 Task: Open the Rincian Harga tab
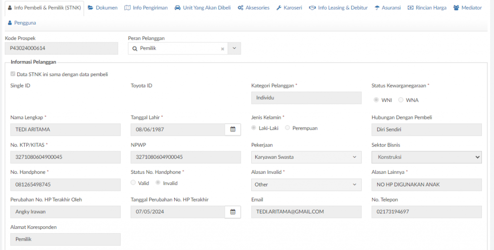click(427, 8)
